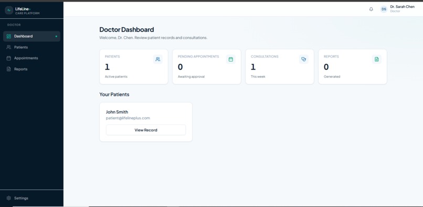Image resolution: width=423 pixels, height=207 pixels.
Task: Click the LifeLine Care Platform title
Action: [x=27, y=11]
